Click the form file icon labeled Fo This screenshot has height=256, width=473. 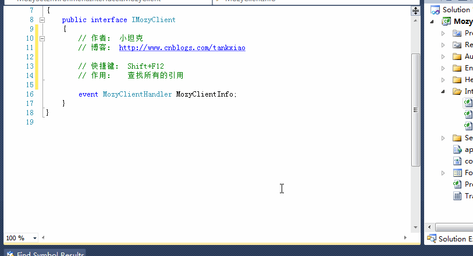(x=457, y=173)
